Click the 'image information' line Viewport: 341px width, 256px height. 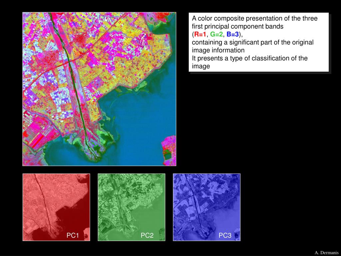218,50
